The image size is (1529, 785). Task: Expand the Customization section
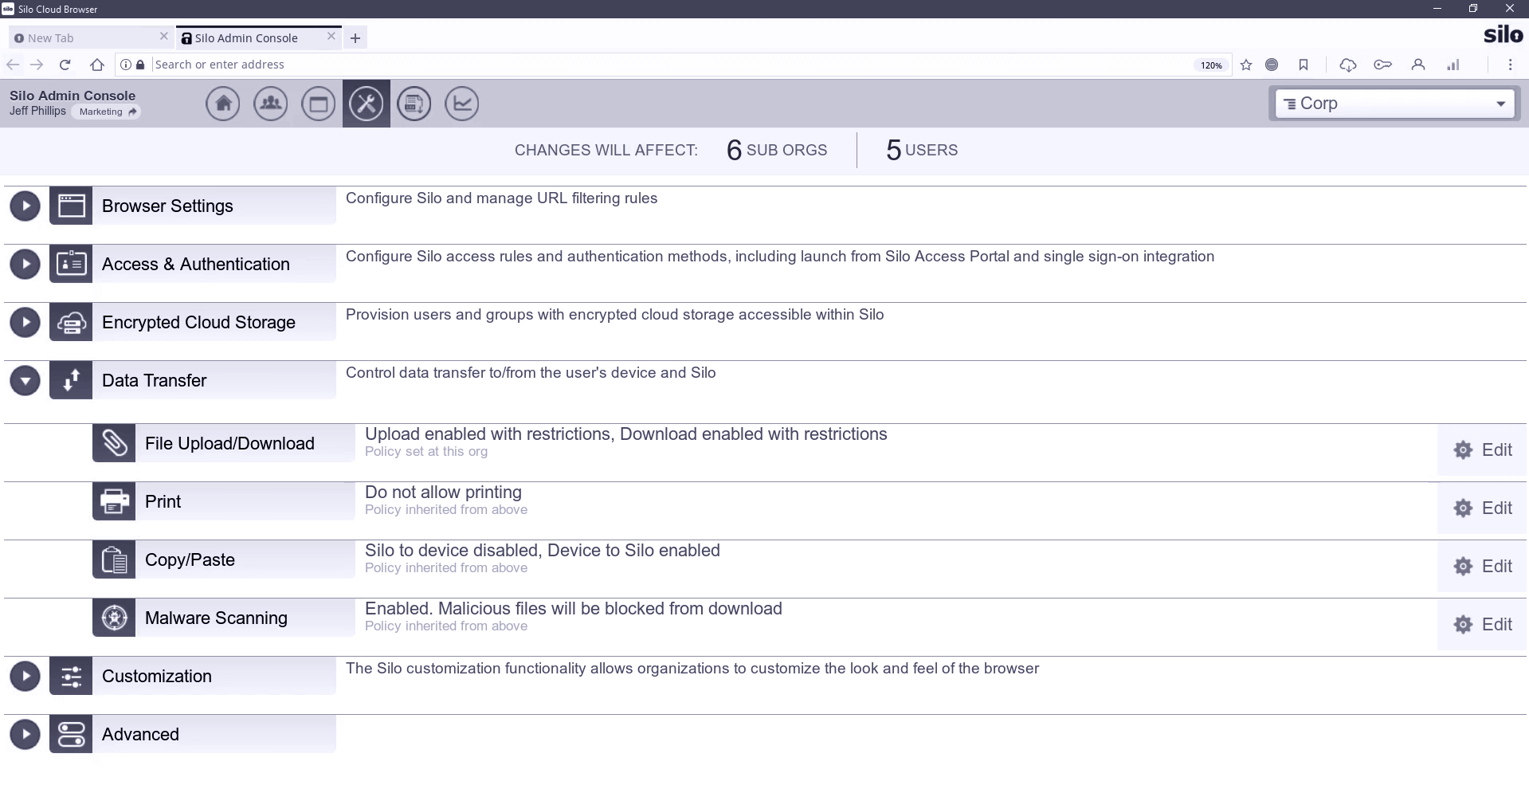[25, 676]
